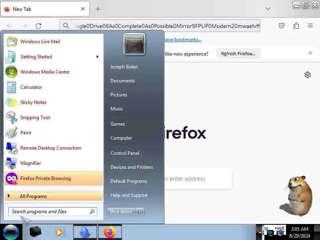
Task: Expand All Programs list
Action: click(x=54, y=196)
